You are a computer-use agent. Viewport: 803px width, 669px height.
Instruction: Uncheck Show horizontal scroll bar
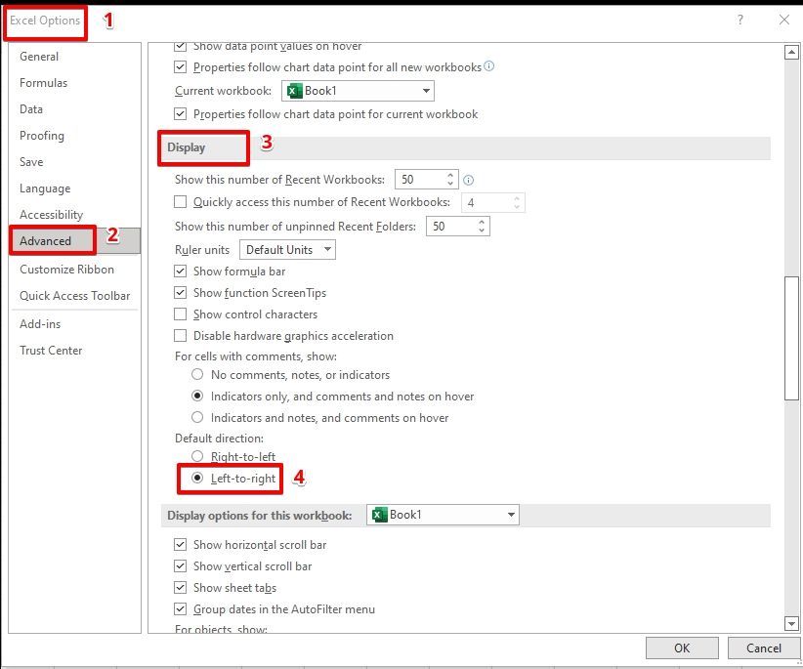pos(181,545)
